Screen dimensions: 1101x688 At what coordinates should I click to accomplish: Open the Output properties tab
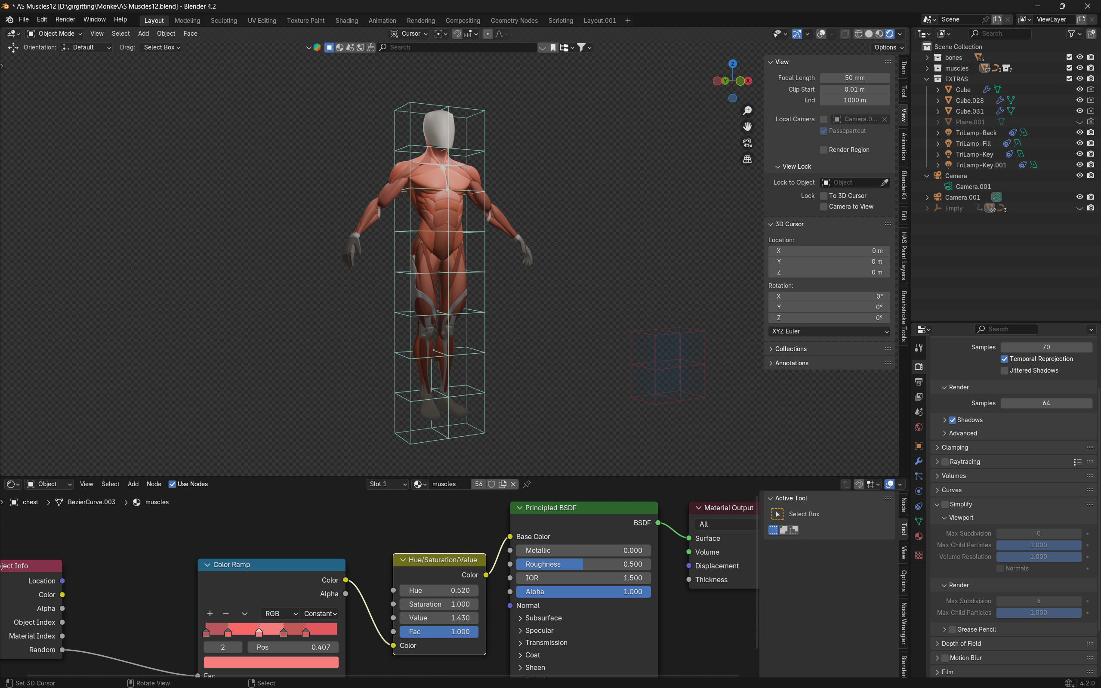pyautogui.click(x=919, y=382)
